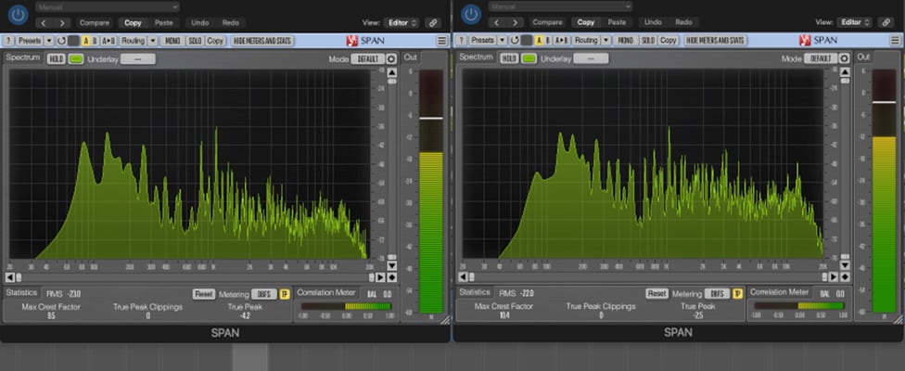Screen dimensions: 905x371
Task: Go to next preset arrow in left window
Action: click(x=62, y=23)
